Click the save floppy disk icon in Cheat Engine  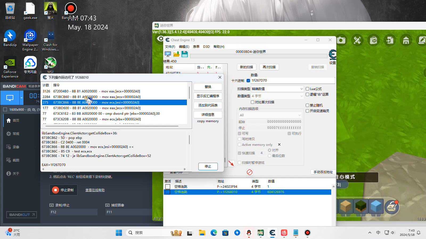(x=185, y=54)
